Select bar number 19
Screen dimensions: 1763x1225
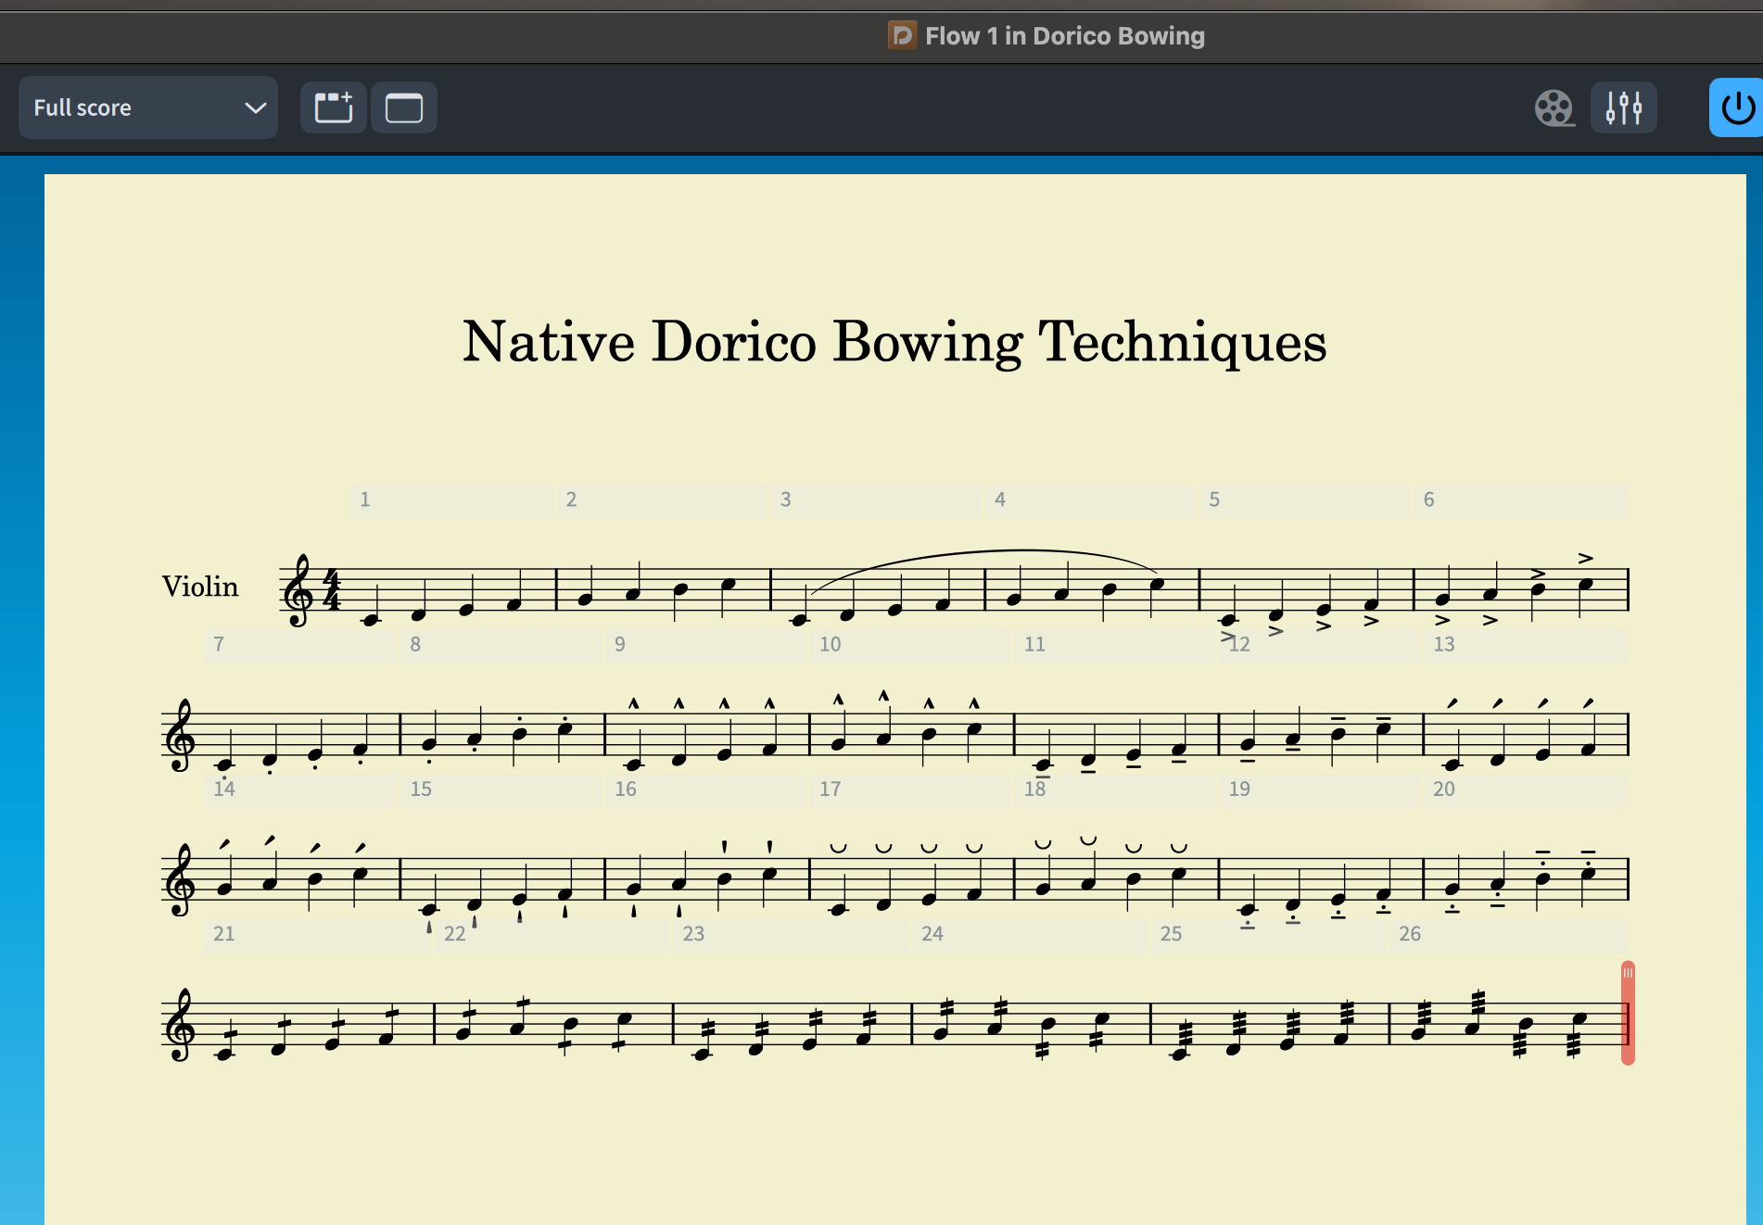1239,789
